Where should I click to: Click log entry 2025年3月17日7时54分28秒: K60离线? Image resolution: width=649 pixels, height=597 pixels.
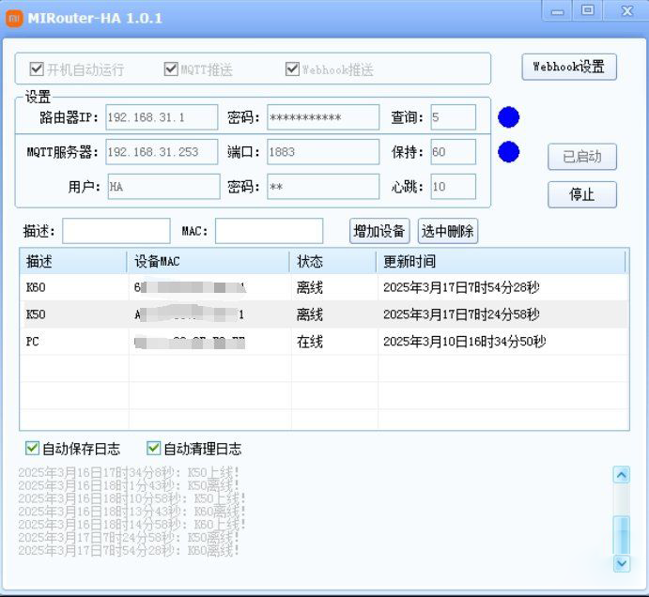click(129, 551)
